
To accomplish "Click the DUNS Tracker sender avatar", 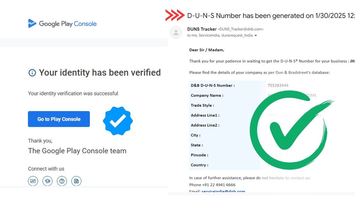I will 176,32.
